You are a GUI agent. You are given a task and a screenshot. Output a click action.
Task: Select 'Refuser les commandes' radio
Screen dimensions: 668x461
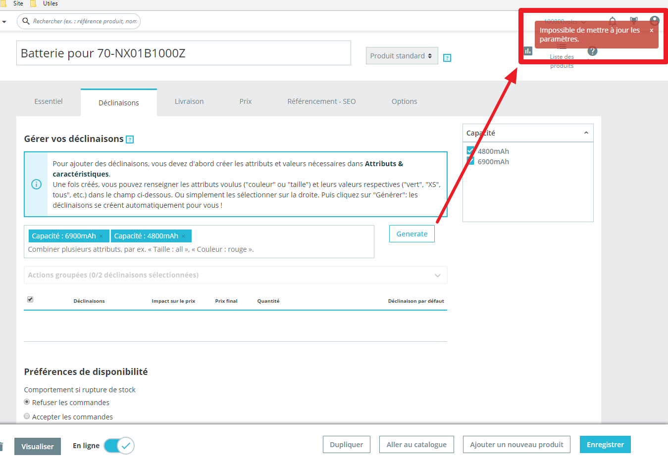(27, 402)
